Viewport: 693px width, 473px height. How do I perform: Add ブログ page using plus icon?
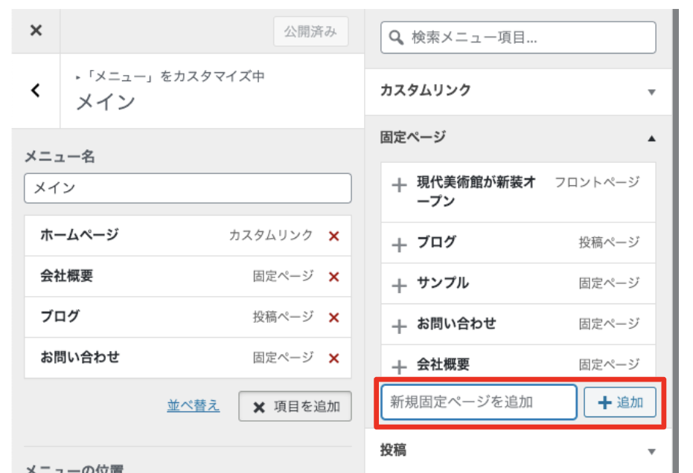tap(400, 244)
